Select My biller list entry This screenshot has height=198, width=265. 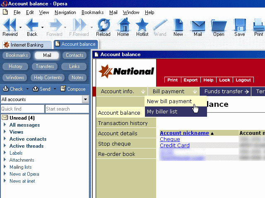(x=176, y=111)
